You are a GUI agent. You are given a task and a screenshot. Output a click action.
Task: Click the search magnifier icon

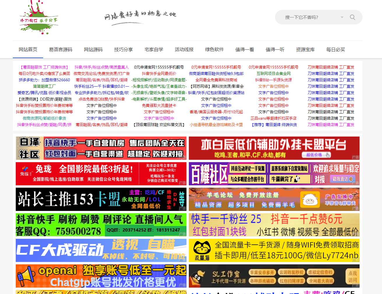pyautogui.click(x=352, y=17)
